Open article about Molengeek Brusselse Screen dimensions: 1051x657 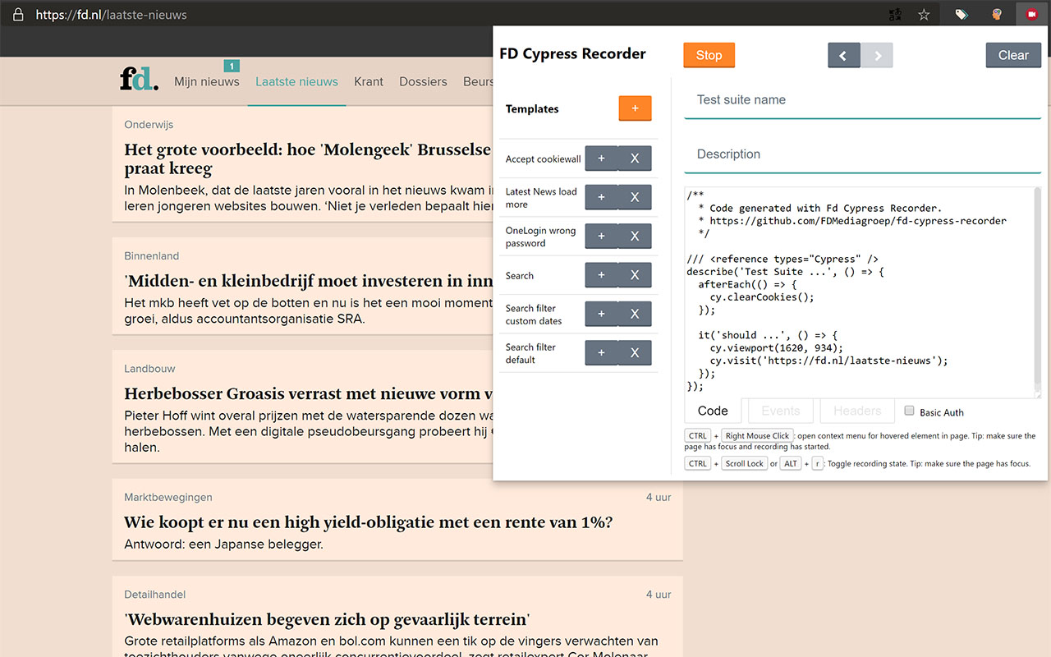pos(308,159)
